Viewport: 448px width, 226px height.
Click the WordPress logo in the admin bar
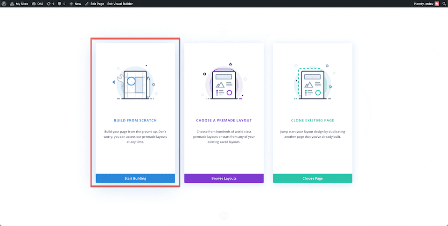tap(4, 4)
